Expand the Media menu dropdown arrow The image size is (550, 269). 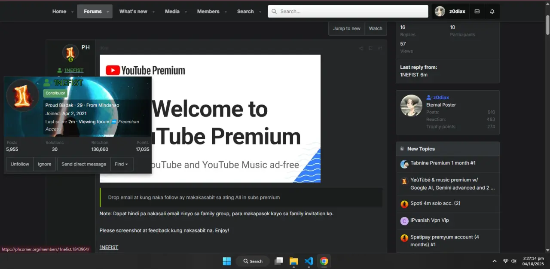(186, 12)
